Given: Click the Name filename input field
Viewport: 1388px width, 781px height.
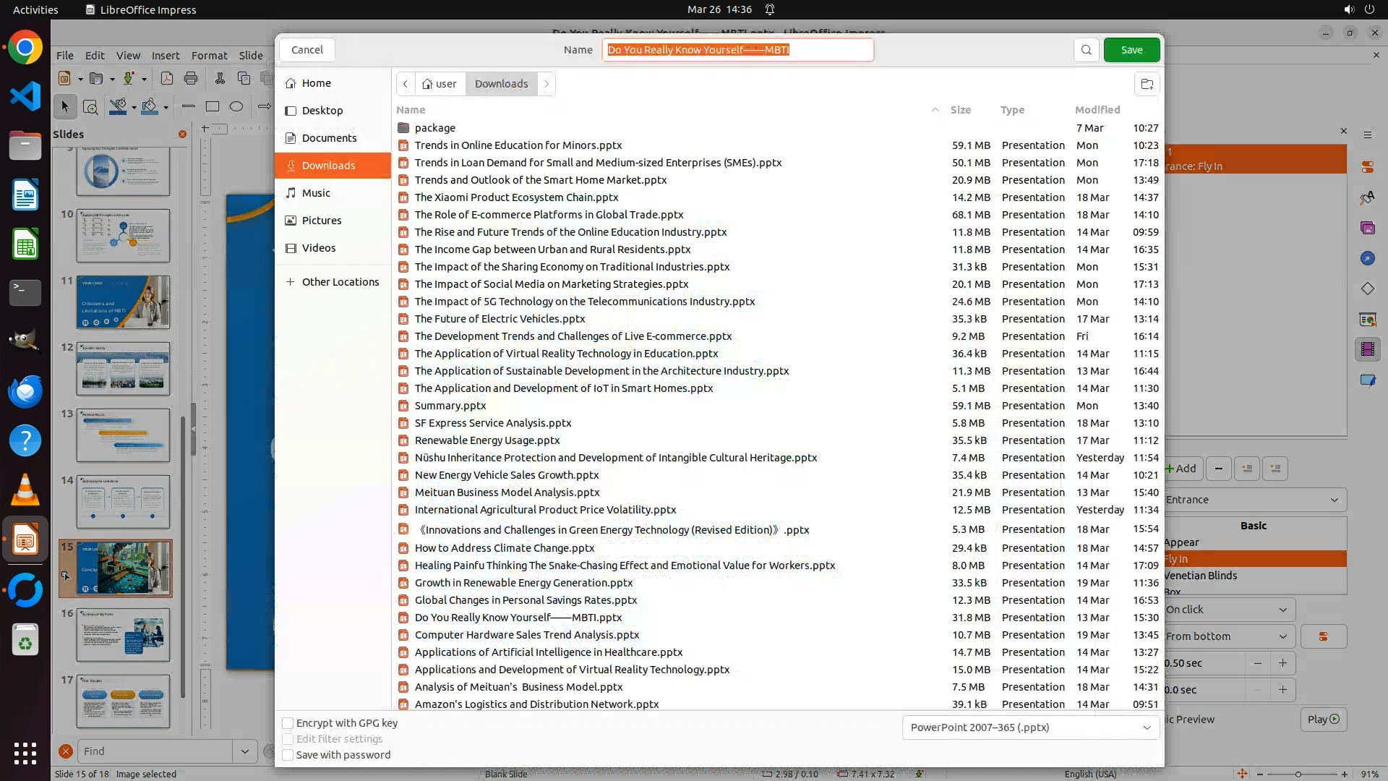Looking at the screenshot, I should tap(737, 50).
